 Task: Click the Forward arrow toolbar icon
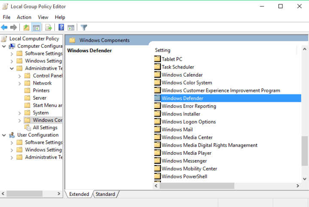click(13, 27)
